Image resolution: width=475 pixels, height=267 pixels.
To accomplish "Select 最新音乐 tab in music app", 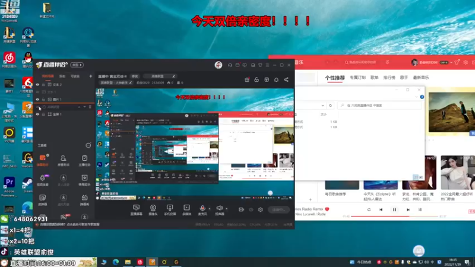I will click(421, 78).
